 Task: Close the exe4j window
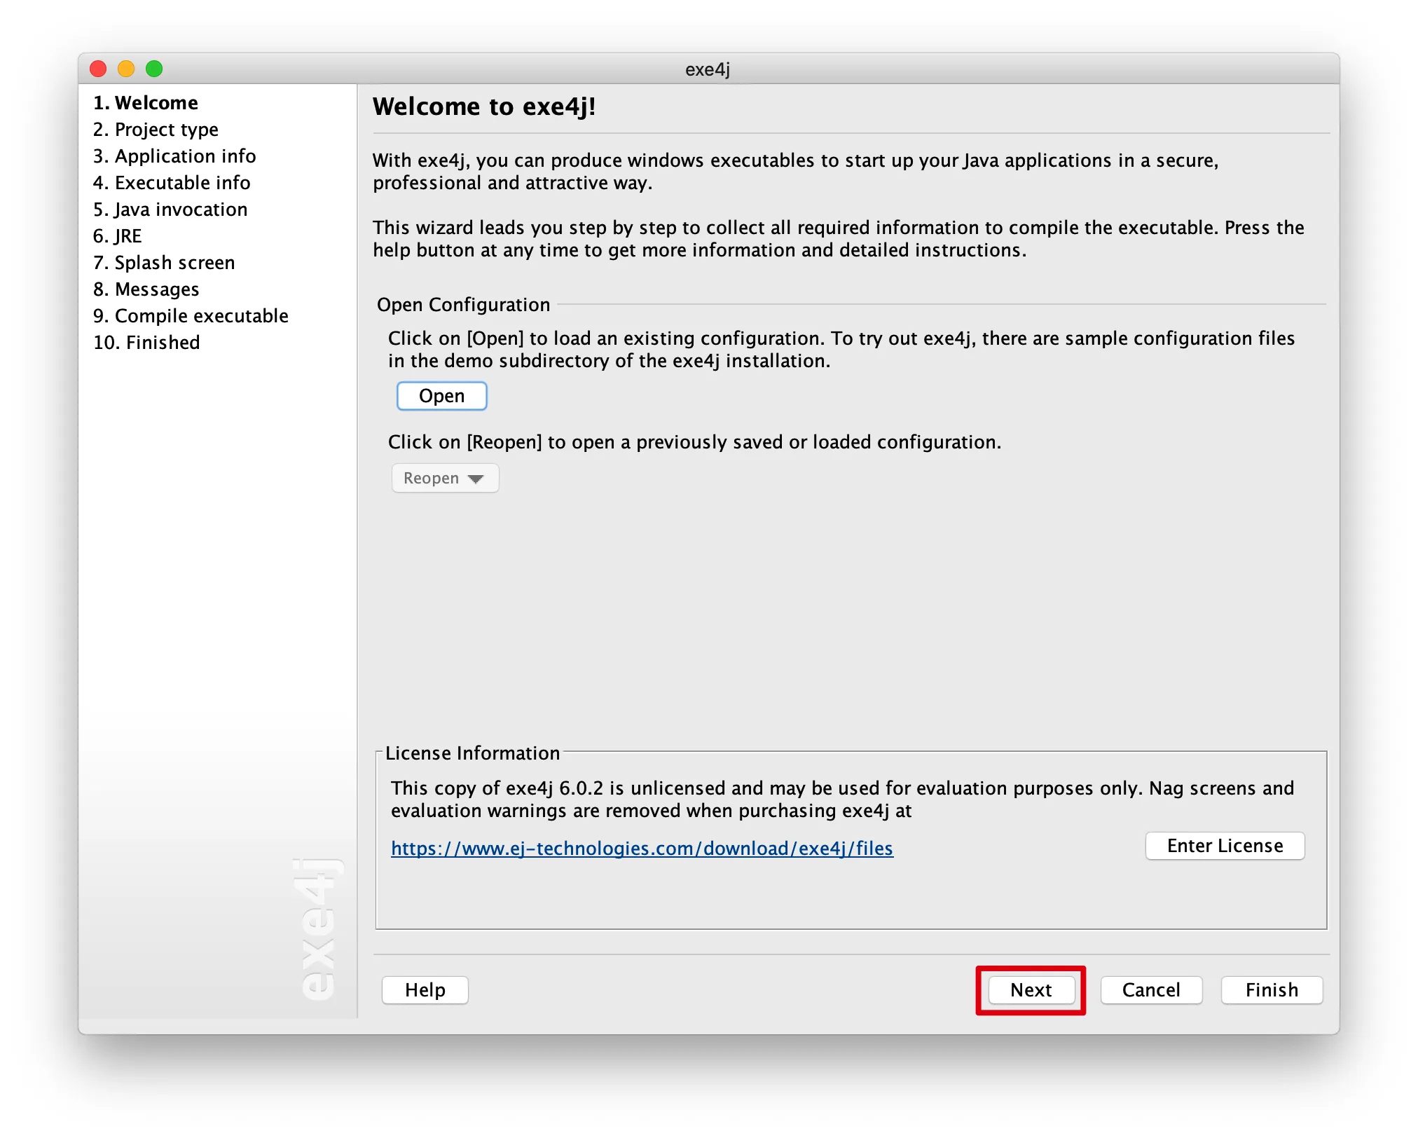98,69
